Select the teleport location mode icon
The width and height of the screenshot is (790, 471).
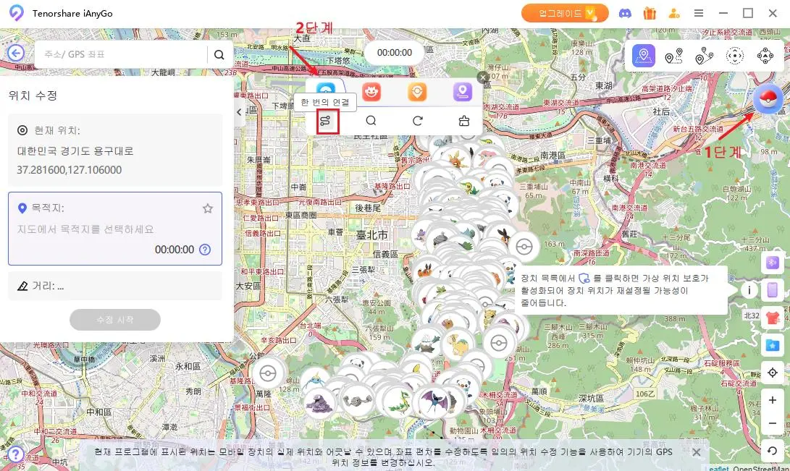644,56
